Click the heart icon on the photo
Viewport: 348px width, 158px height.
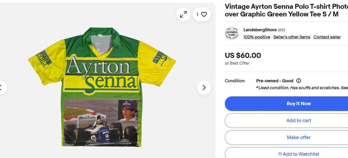click(204, 14)
